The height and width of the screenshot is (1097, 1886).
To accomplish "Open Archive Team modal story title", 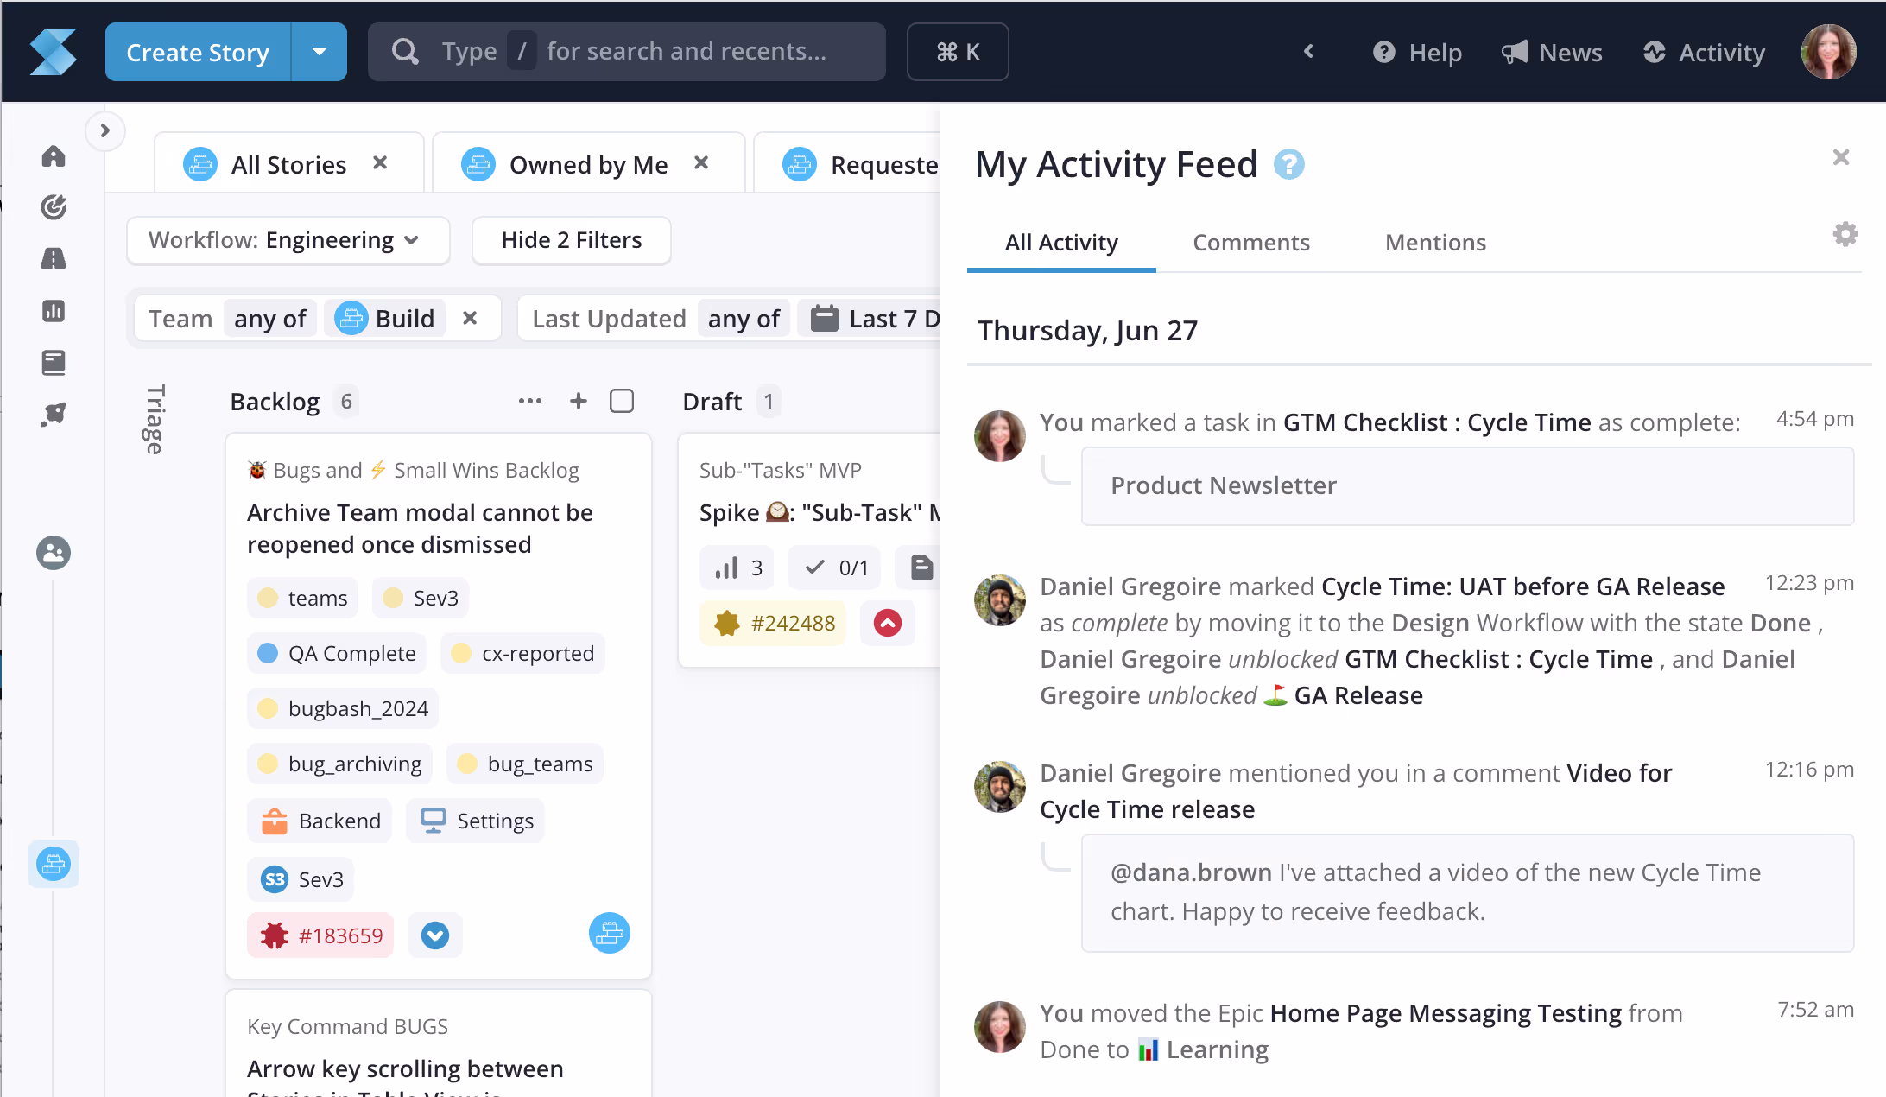I will pos(420,529).
